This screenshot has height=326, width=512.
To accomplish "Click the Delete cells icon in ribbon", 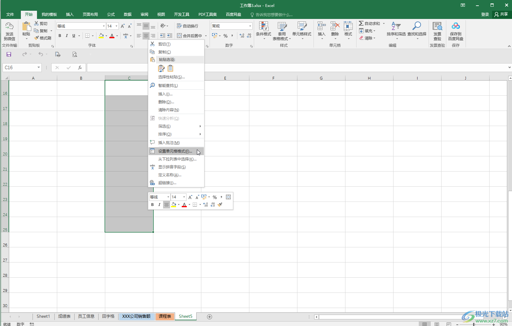I will [335, 27].
